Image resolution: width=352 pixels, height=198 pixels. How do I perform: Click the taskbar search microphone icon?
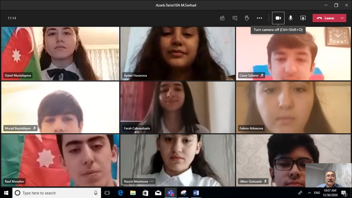pos(96,193)
